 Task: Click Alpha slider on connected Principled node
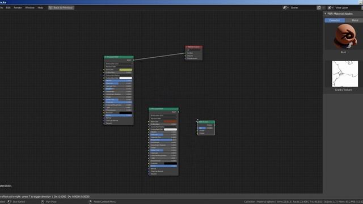click(x=119, y=116)
